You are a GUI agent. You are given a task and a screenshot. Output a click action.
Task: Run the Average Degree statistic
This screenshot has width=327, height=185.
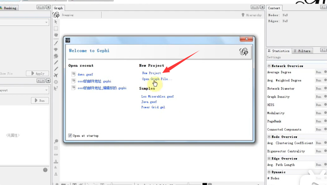[318, 72]
